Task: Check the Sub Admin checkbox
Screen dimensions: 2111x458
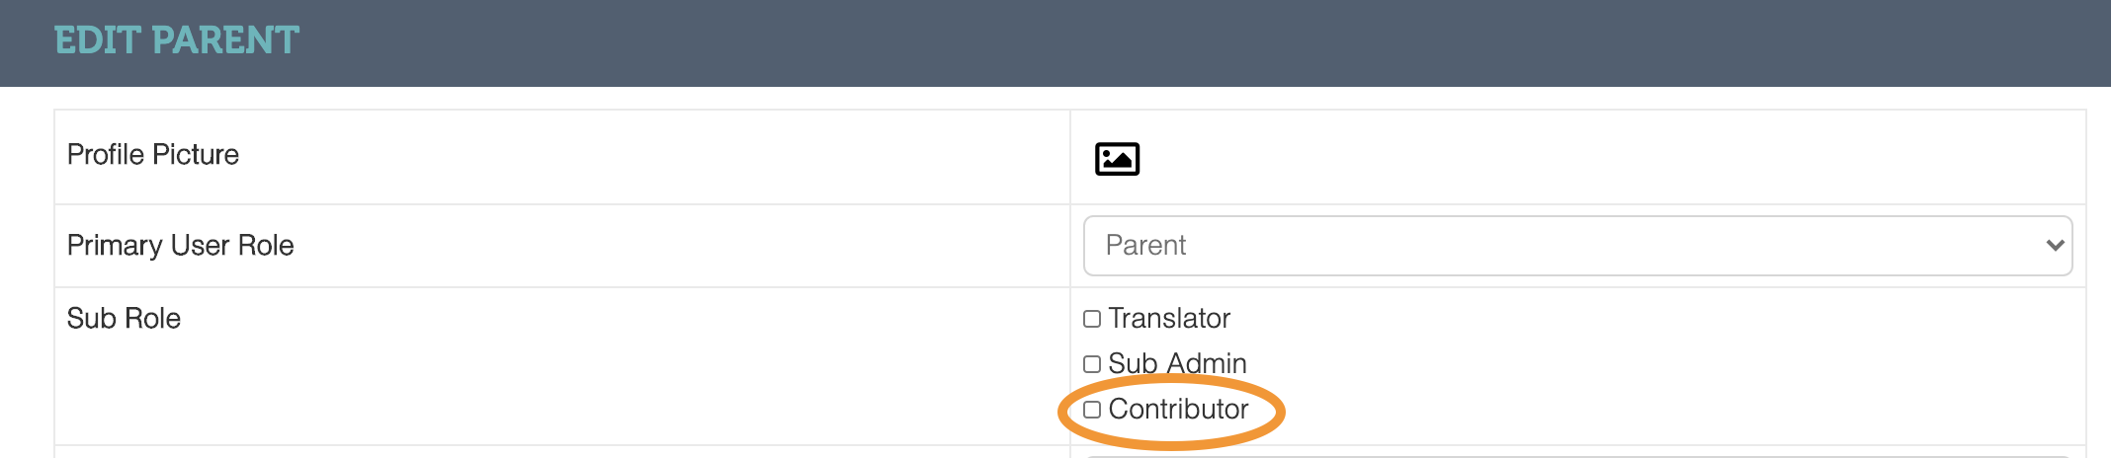Action: click(1092, 364)
